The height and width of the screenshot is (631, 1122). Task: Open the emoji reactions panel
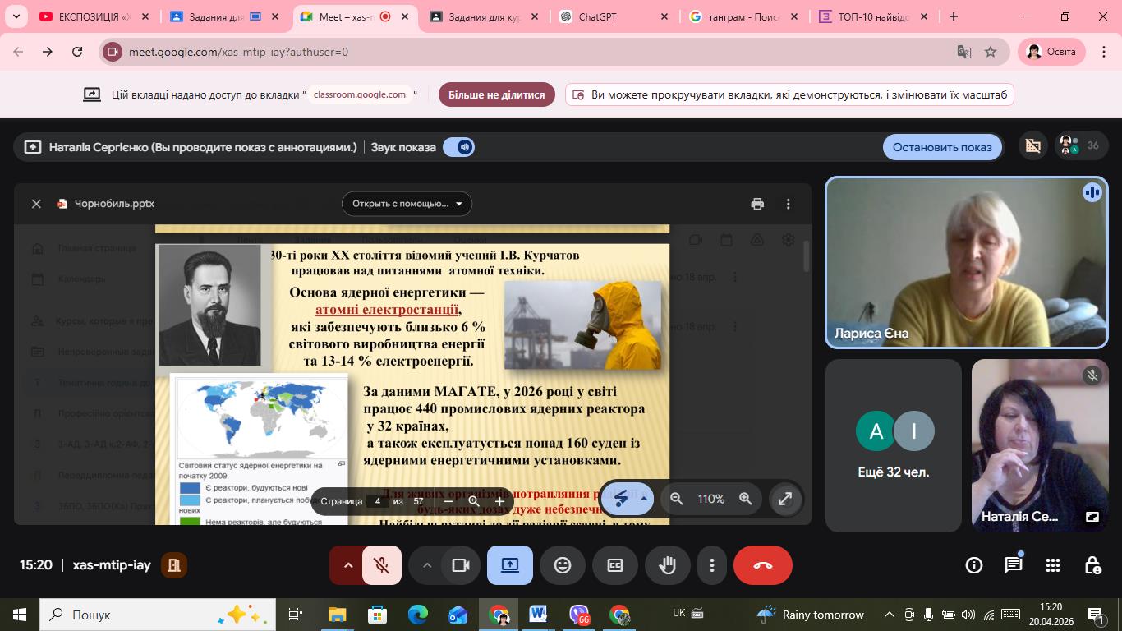tap(563, 565)
